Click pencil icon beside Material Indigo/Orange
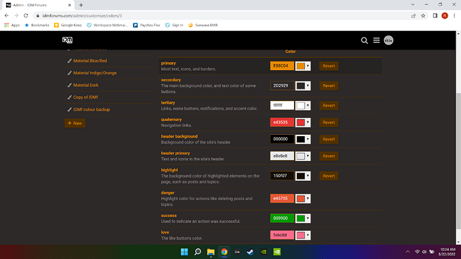Viewport: 461px width, 259px height. pyautogui.click(x=69, y=73)
